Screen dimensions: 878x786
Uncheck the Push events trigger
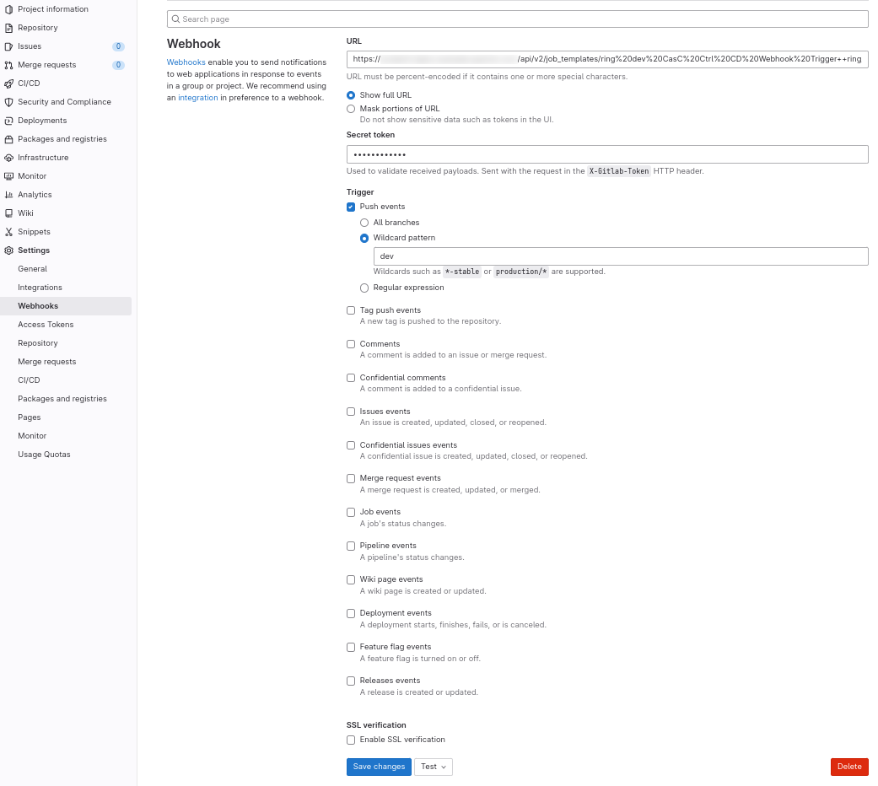(351, 207)
